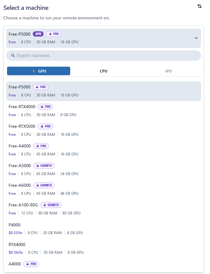
Task: Switch to the GPU tab
Action: point(39,71)
